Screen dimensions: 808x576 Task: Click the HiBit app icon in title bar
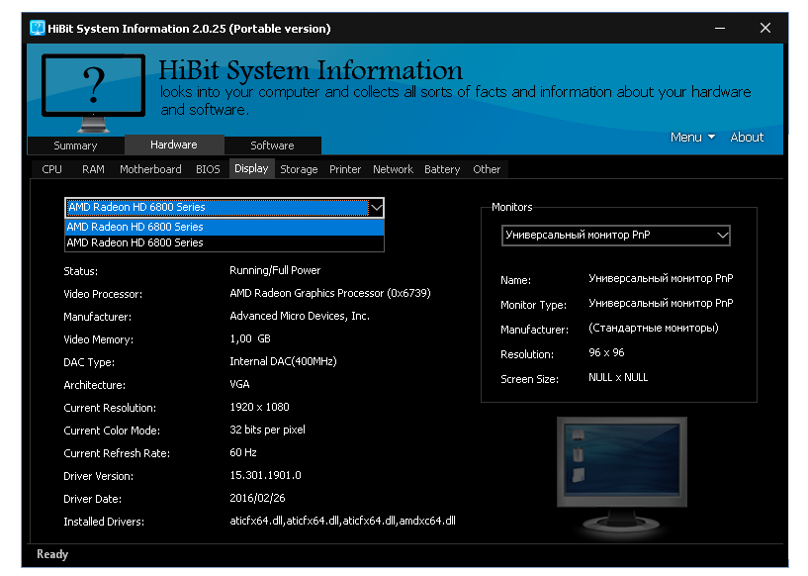(x=38, y=28)
